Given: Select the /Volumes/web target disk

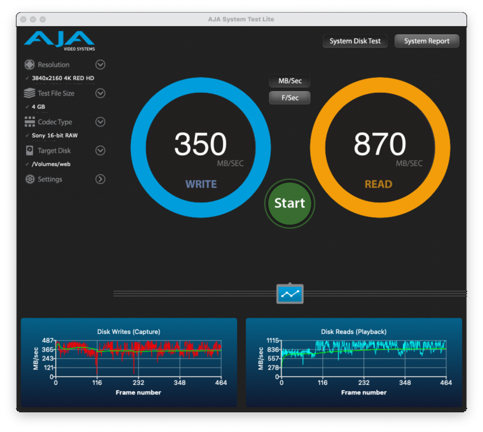Looking at the screenshot, I should coord(51,164).
